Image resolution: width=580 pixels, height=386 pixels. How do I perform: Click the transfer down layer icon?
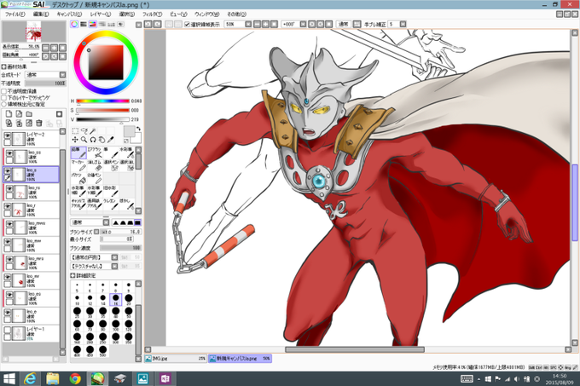[x=9, y=123]
